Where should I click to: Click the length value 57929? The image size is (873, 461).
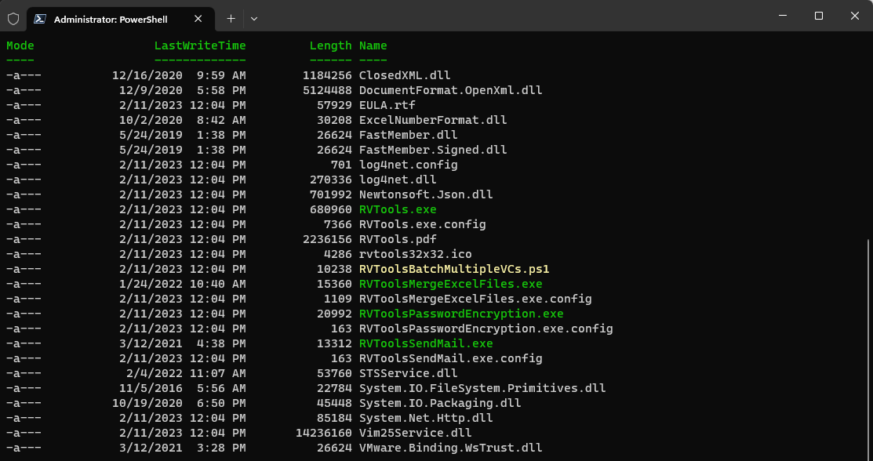335,105
